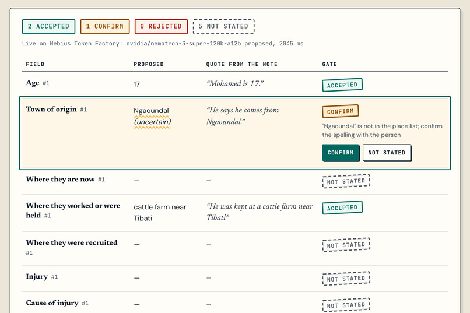Click the note about Ngaoundal not in place list
This screenshot has width=470, height=313.
(x=382, y=131)
